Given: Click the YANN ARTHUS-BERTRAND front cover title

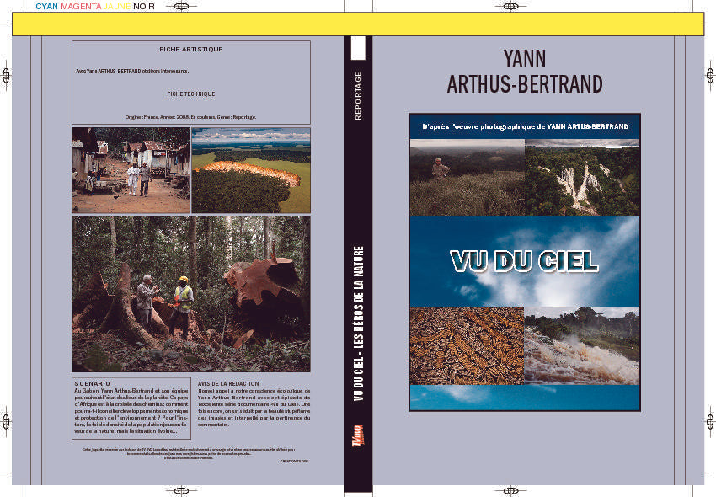Looking at the screenshot, I should tap(525, 72).
